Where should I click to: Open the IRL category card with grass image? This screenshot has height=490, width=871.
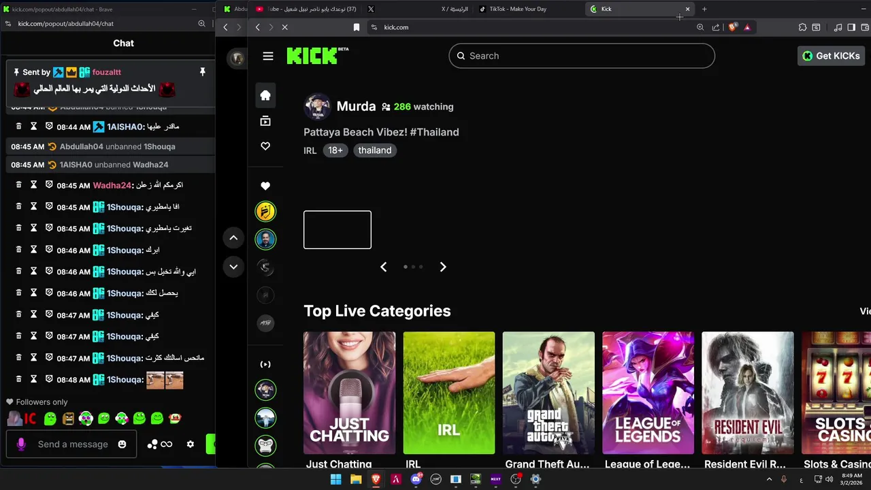(x=449, y=393)
